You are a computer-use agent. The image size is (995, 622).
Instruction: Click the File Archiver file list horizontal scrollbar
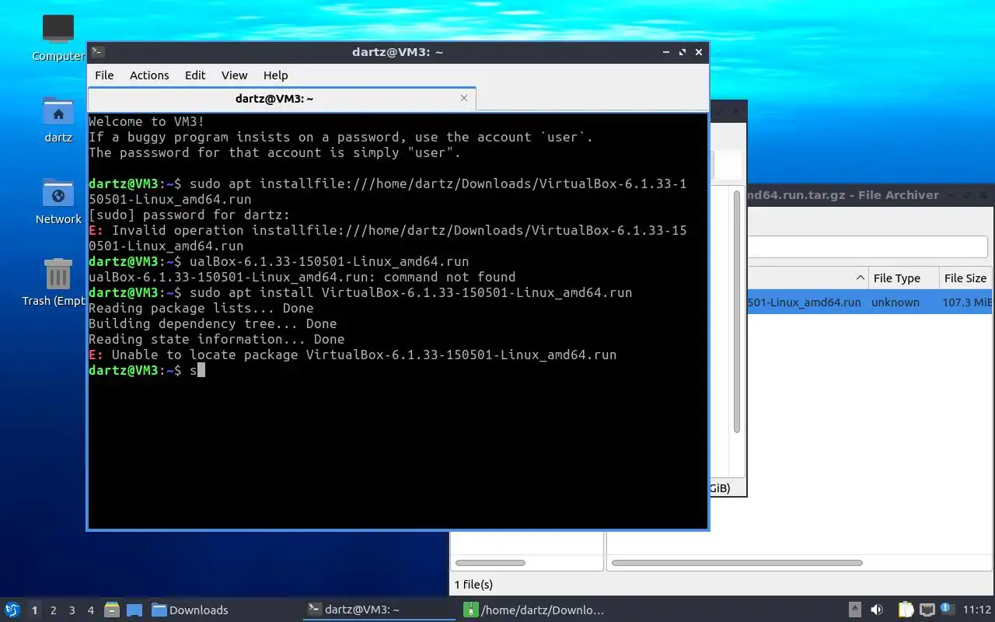click(x=737, y=563)
